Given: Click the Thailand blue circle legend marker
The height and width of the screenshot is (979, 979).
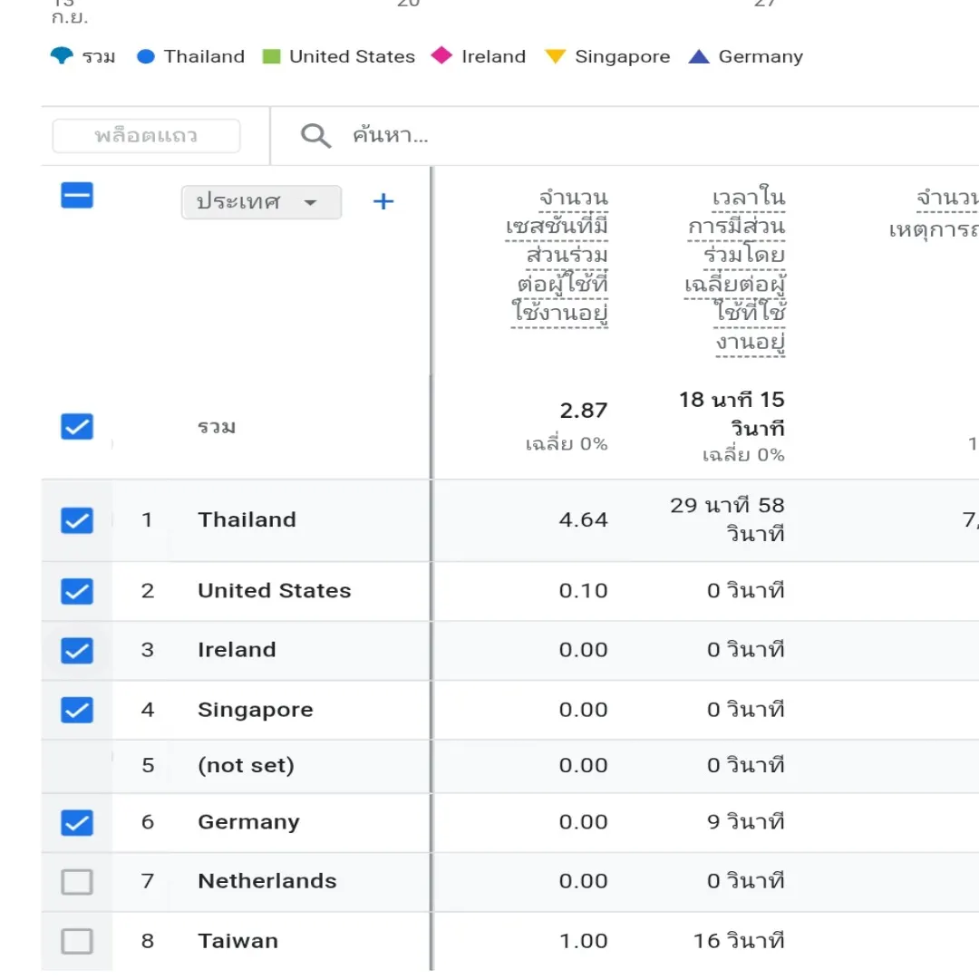Looking at the screenshot, I should [x=145, y=57].
